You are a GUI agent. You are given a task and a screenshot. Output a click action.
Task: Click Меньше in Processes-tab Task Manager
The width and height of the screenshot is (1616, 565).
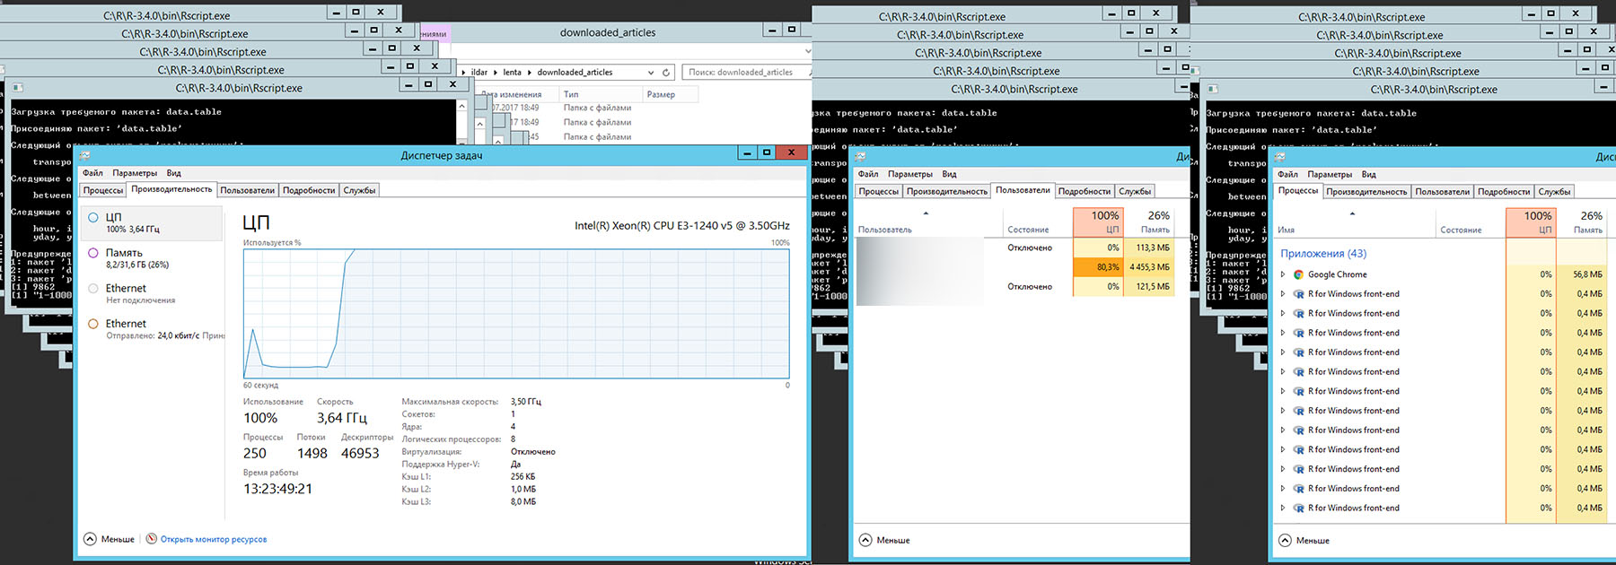coord(1304,541)
